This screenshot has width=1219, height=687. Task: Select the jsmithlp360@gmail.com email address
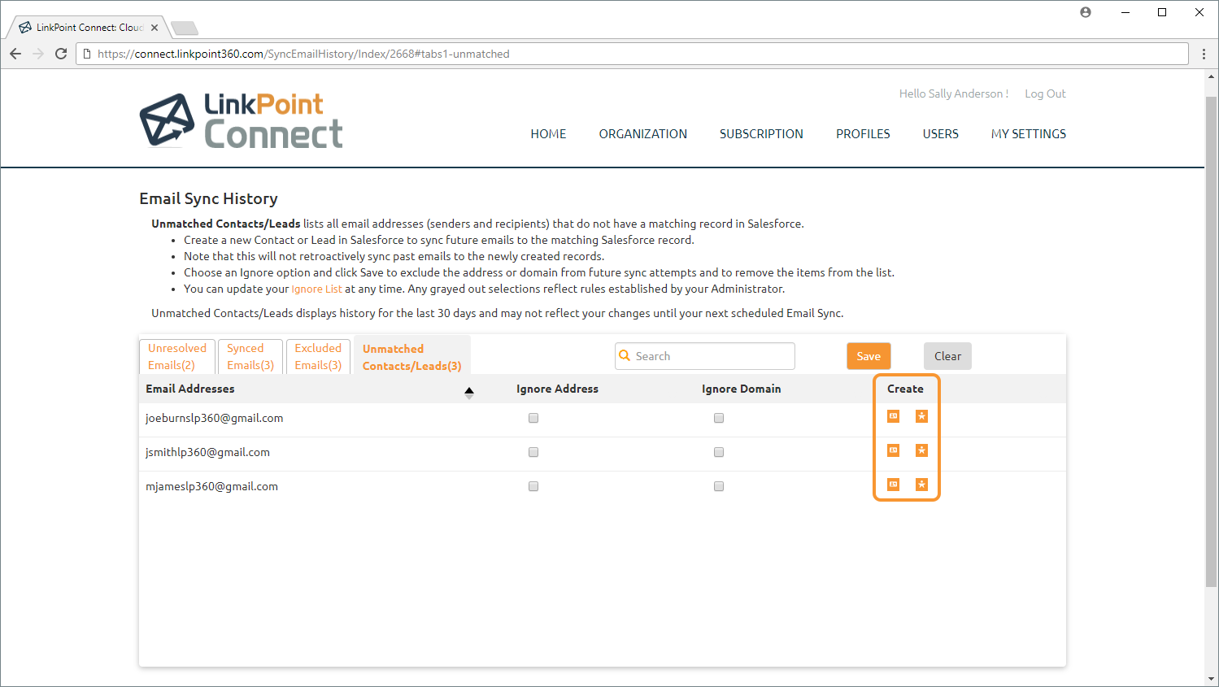[x=207, y=452]
